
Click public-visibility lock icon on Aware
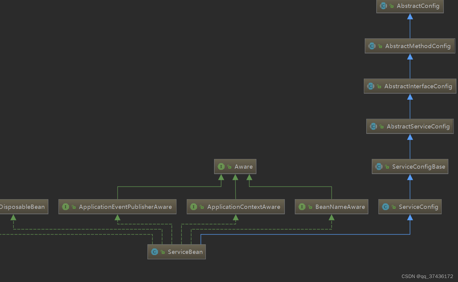[229, 167]
